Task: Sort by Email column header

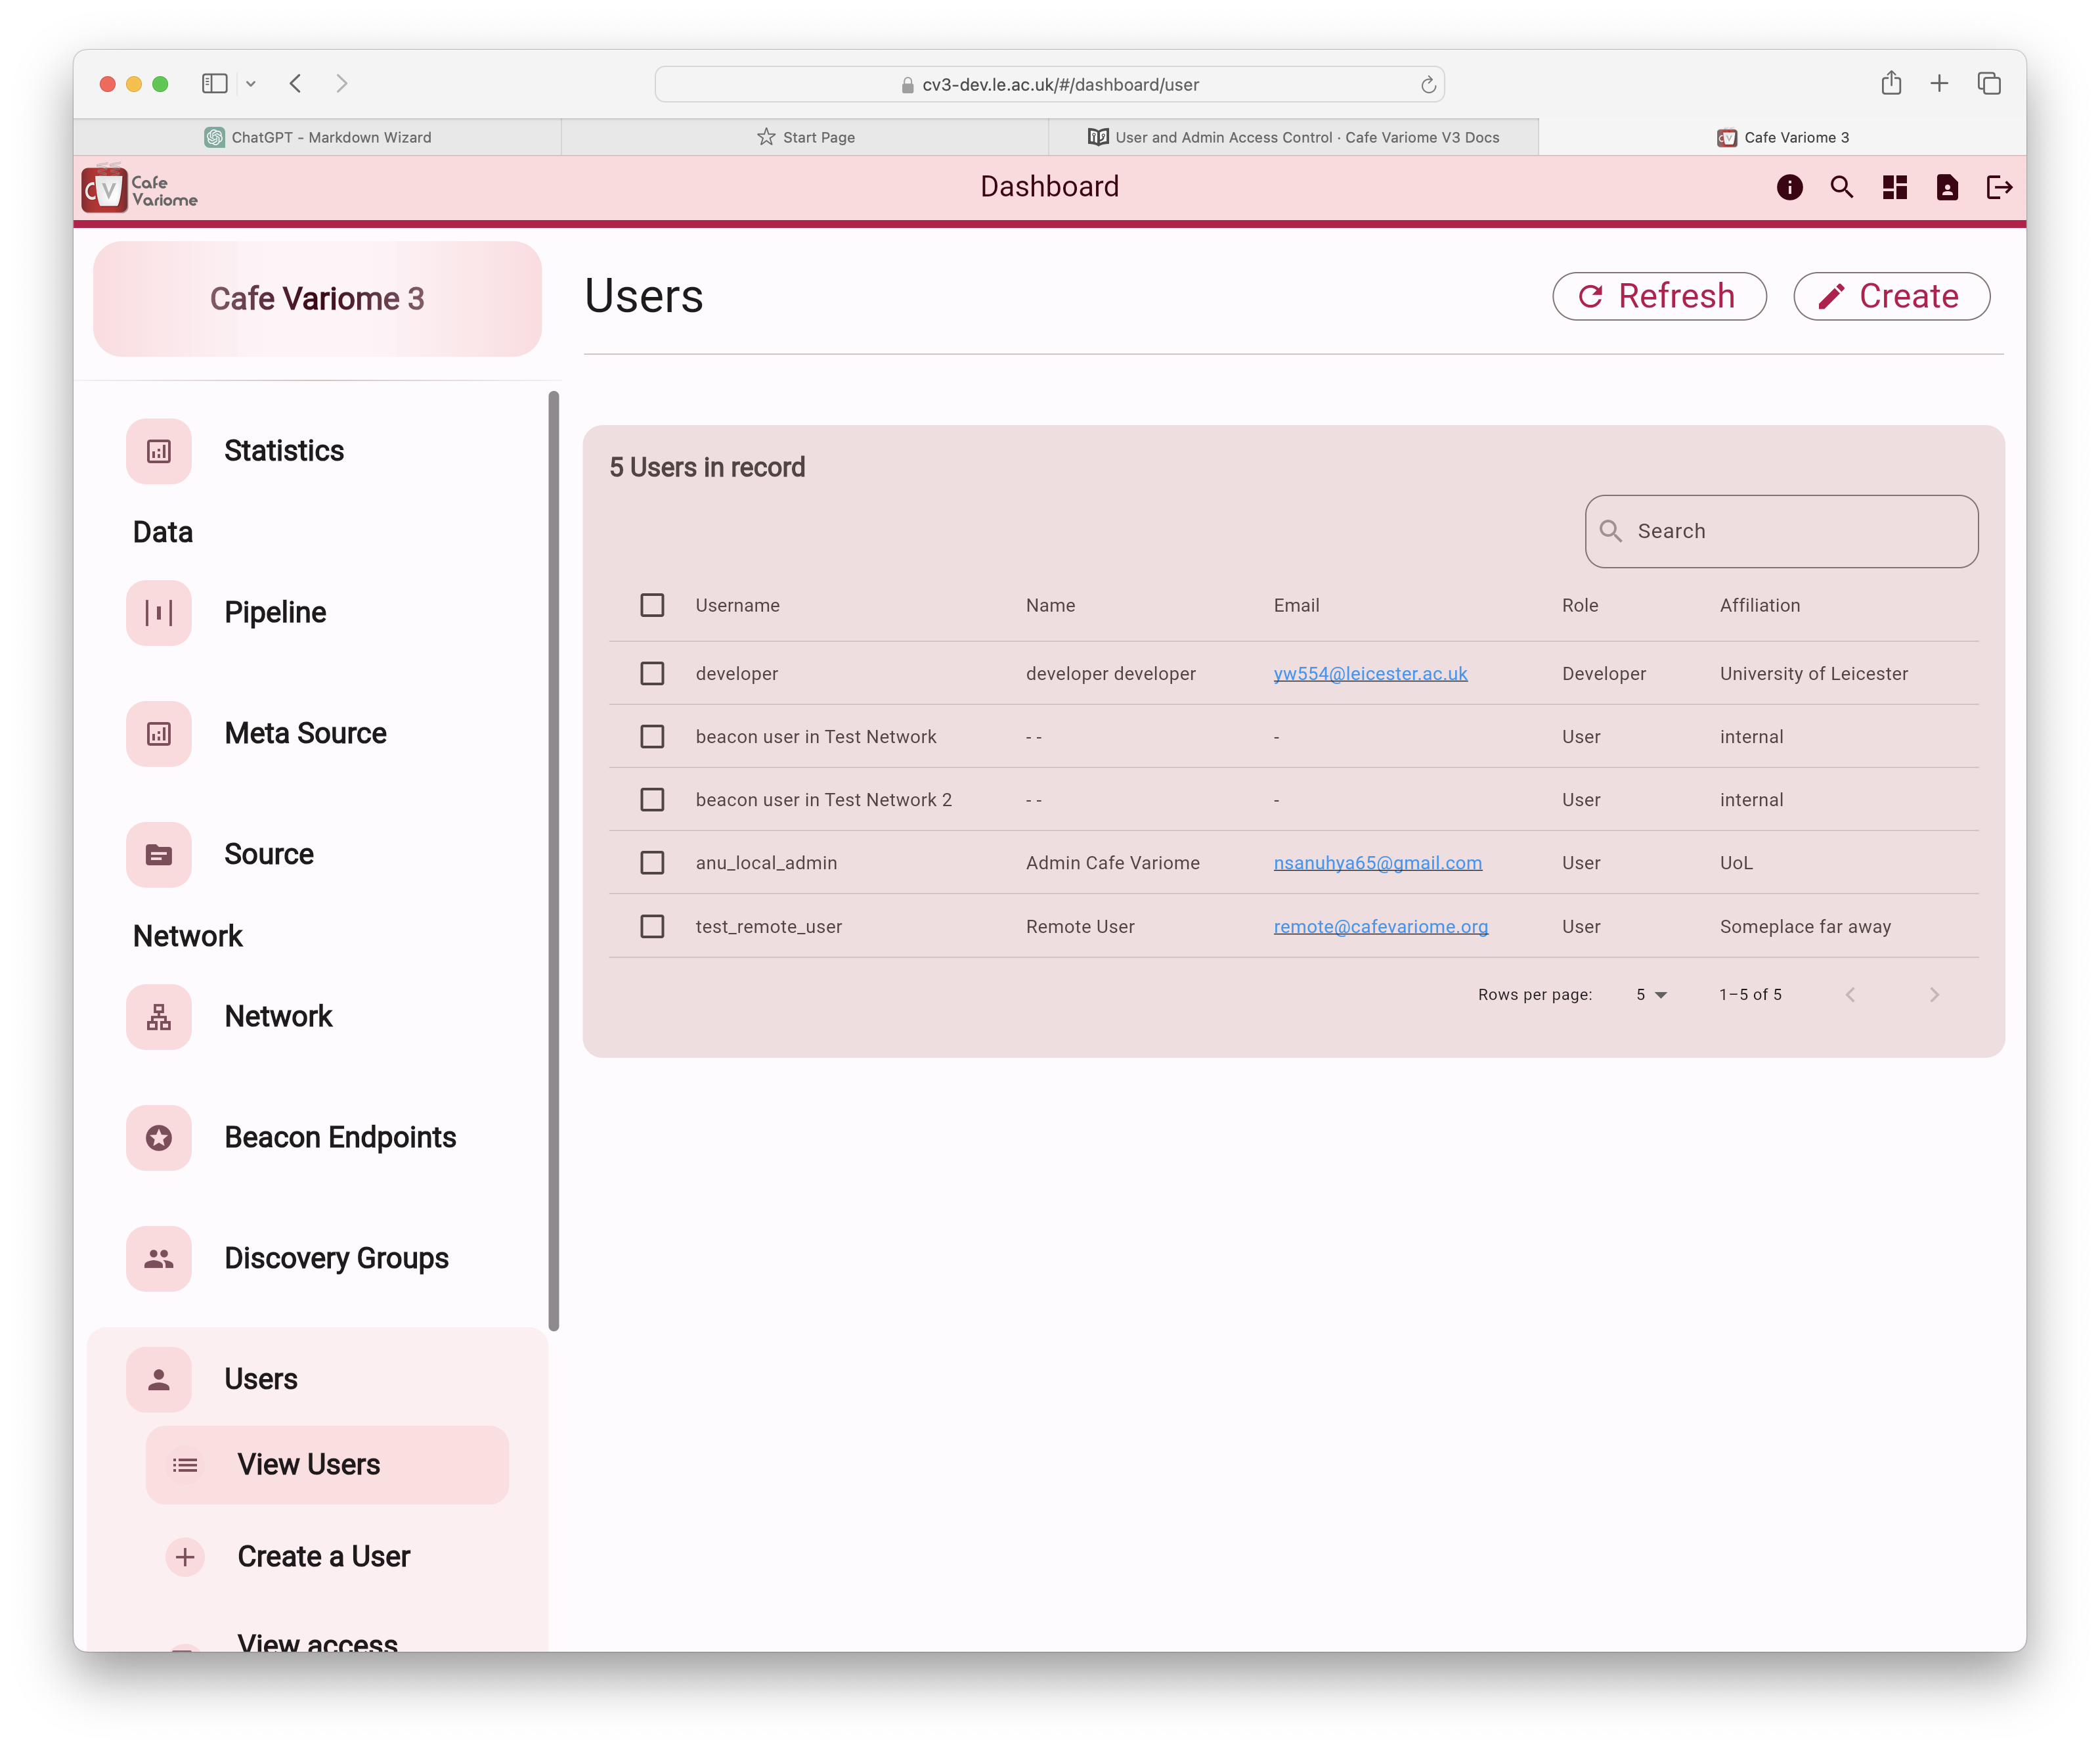Action: click(x=1296, y=605)
